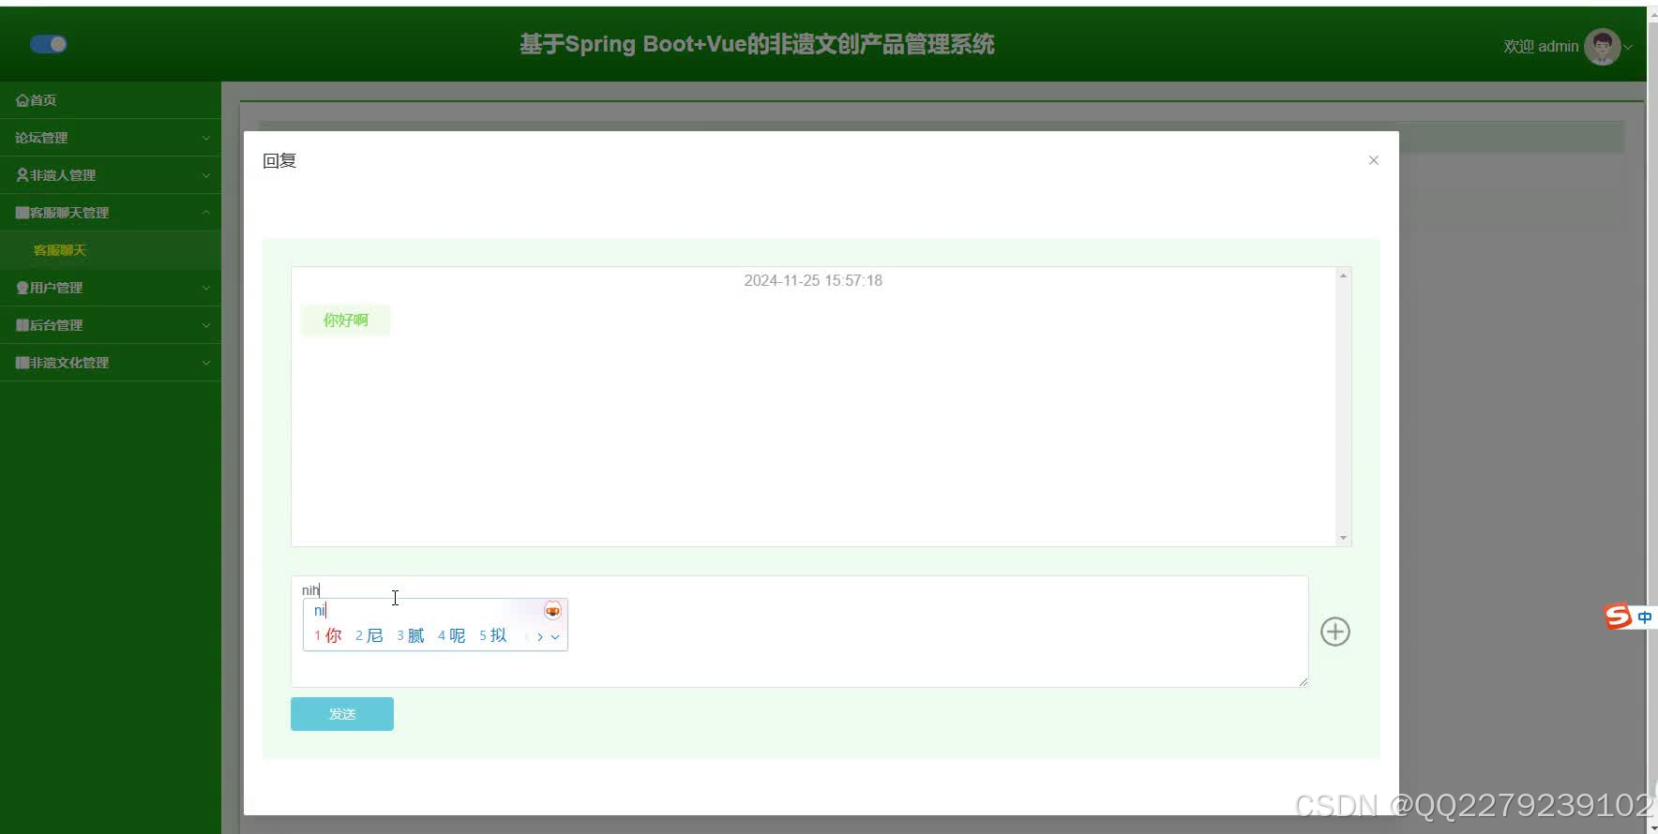Screen dimensions: 1658x834
Task: Click the system title in the header
Action: point(757,44)
